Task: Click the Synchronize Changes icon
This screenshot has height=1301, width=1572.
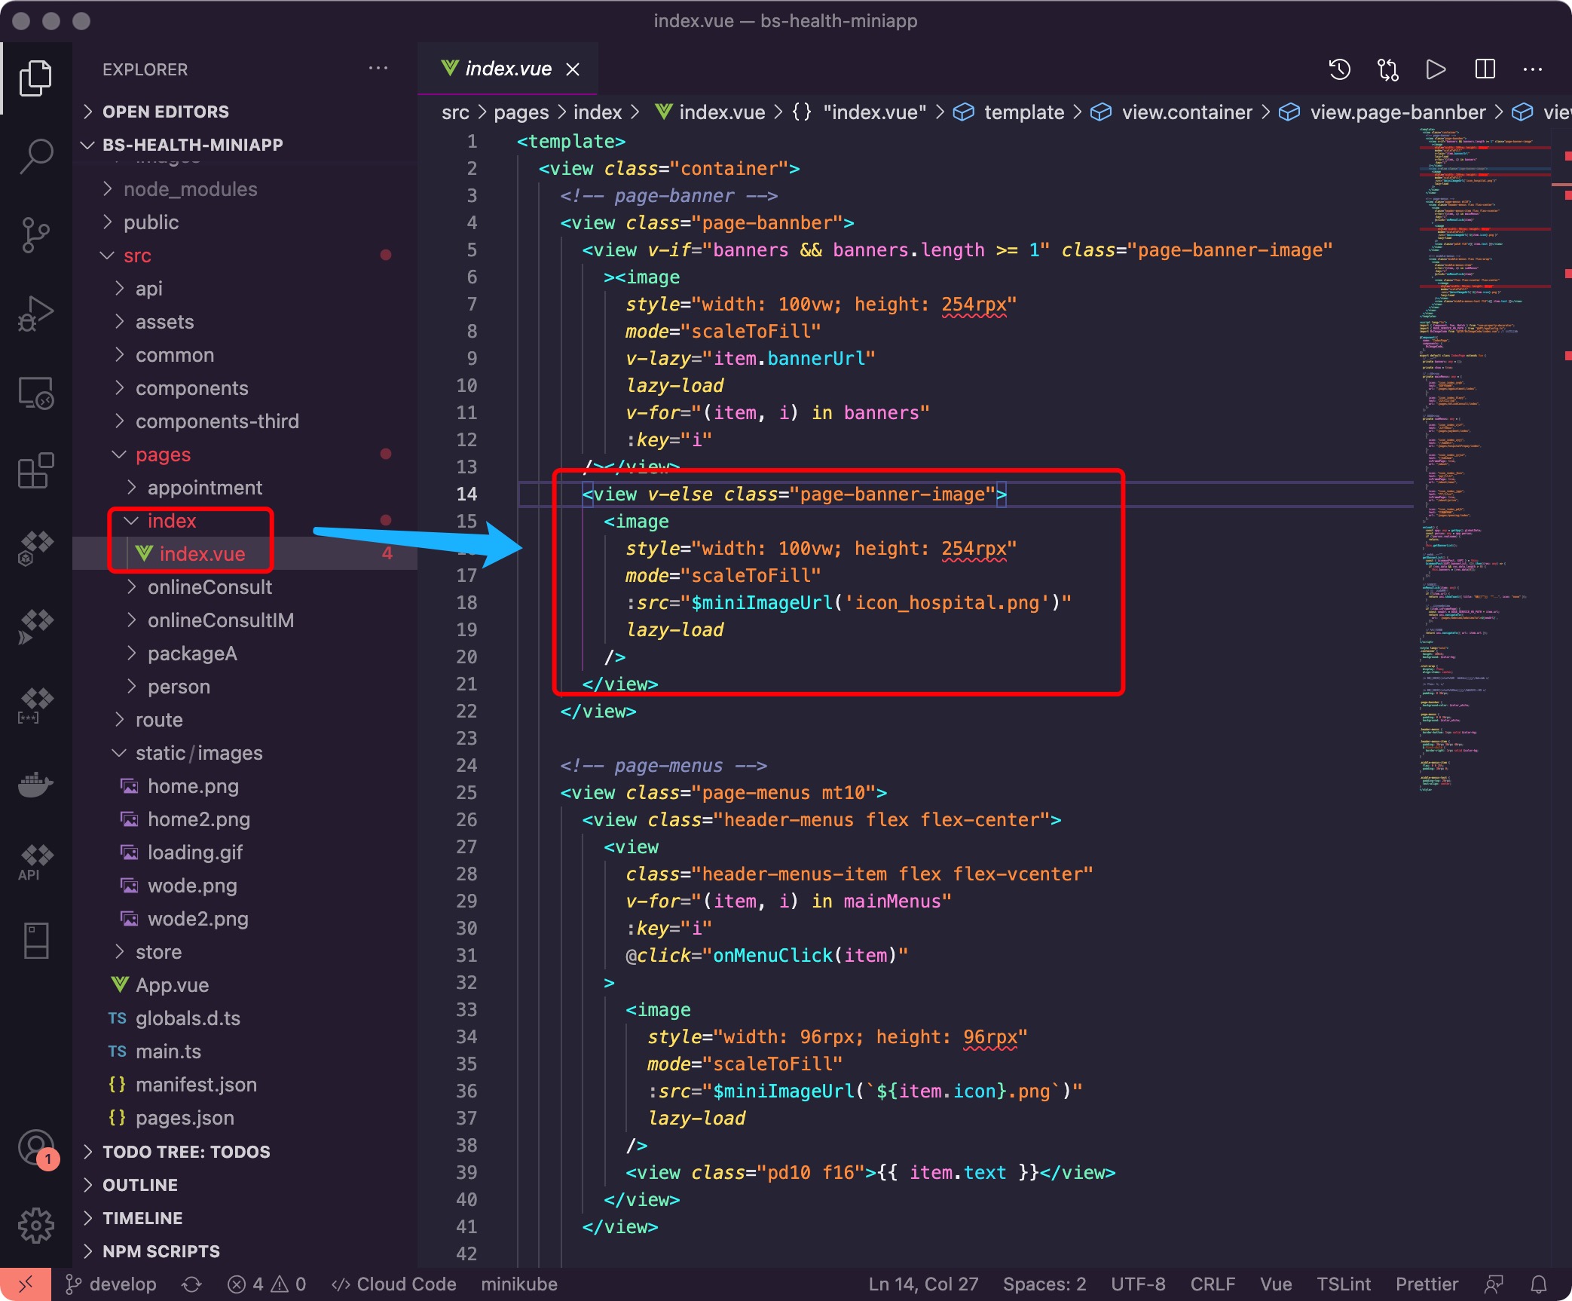Action: (x=191, y=1284)
